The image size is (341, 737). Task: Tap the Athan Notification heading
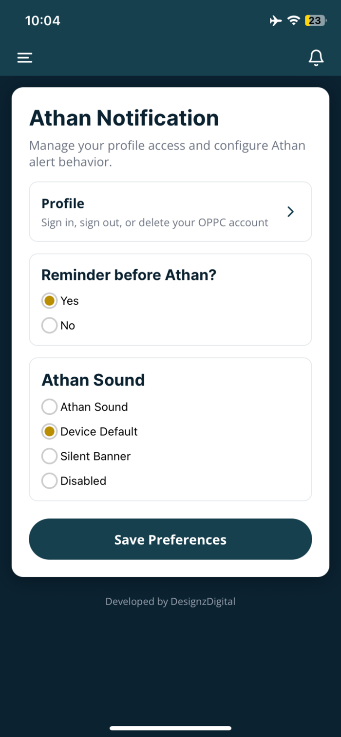click(124, 118)
